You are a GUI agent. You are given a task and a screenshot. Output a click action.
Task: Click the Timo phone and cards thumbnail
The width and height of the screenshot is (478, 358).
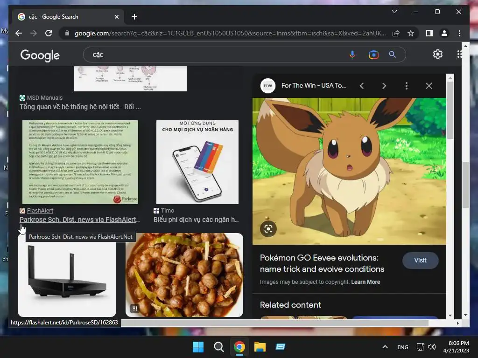click(x=197, y=162)
